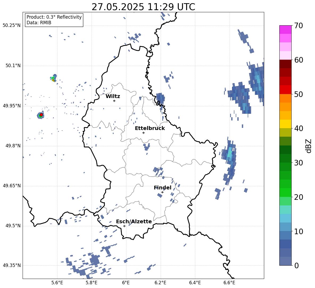The height and width of the screenshot is (288, 315).
Task: Click the 49.95°N latitude label
Action: (x=12, y=106)
